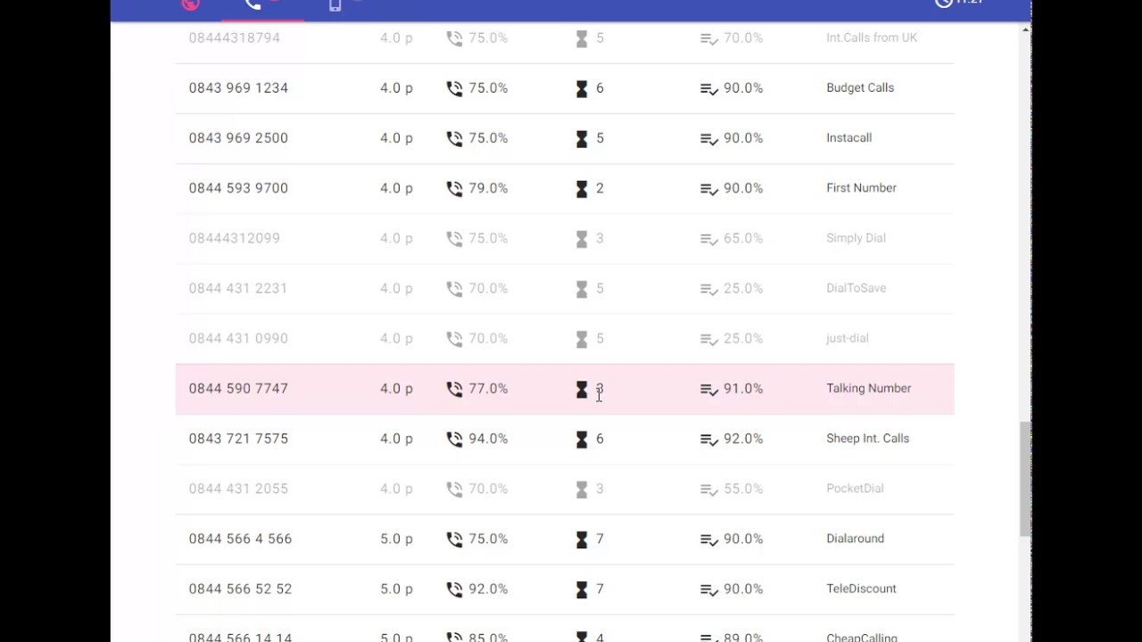Image resolution: width=1142 pixels, height=642 pixels.
Task: Select number 0844 566 52 52
Action: pyautogui.click(x=240, y=589)
